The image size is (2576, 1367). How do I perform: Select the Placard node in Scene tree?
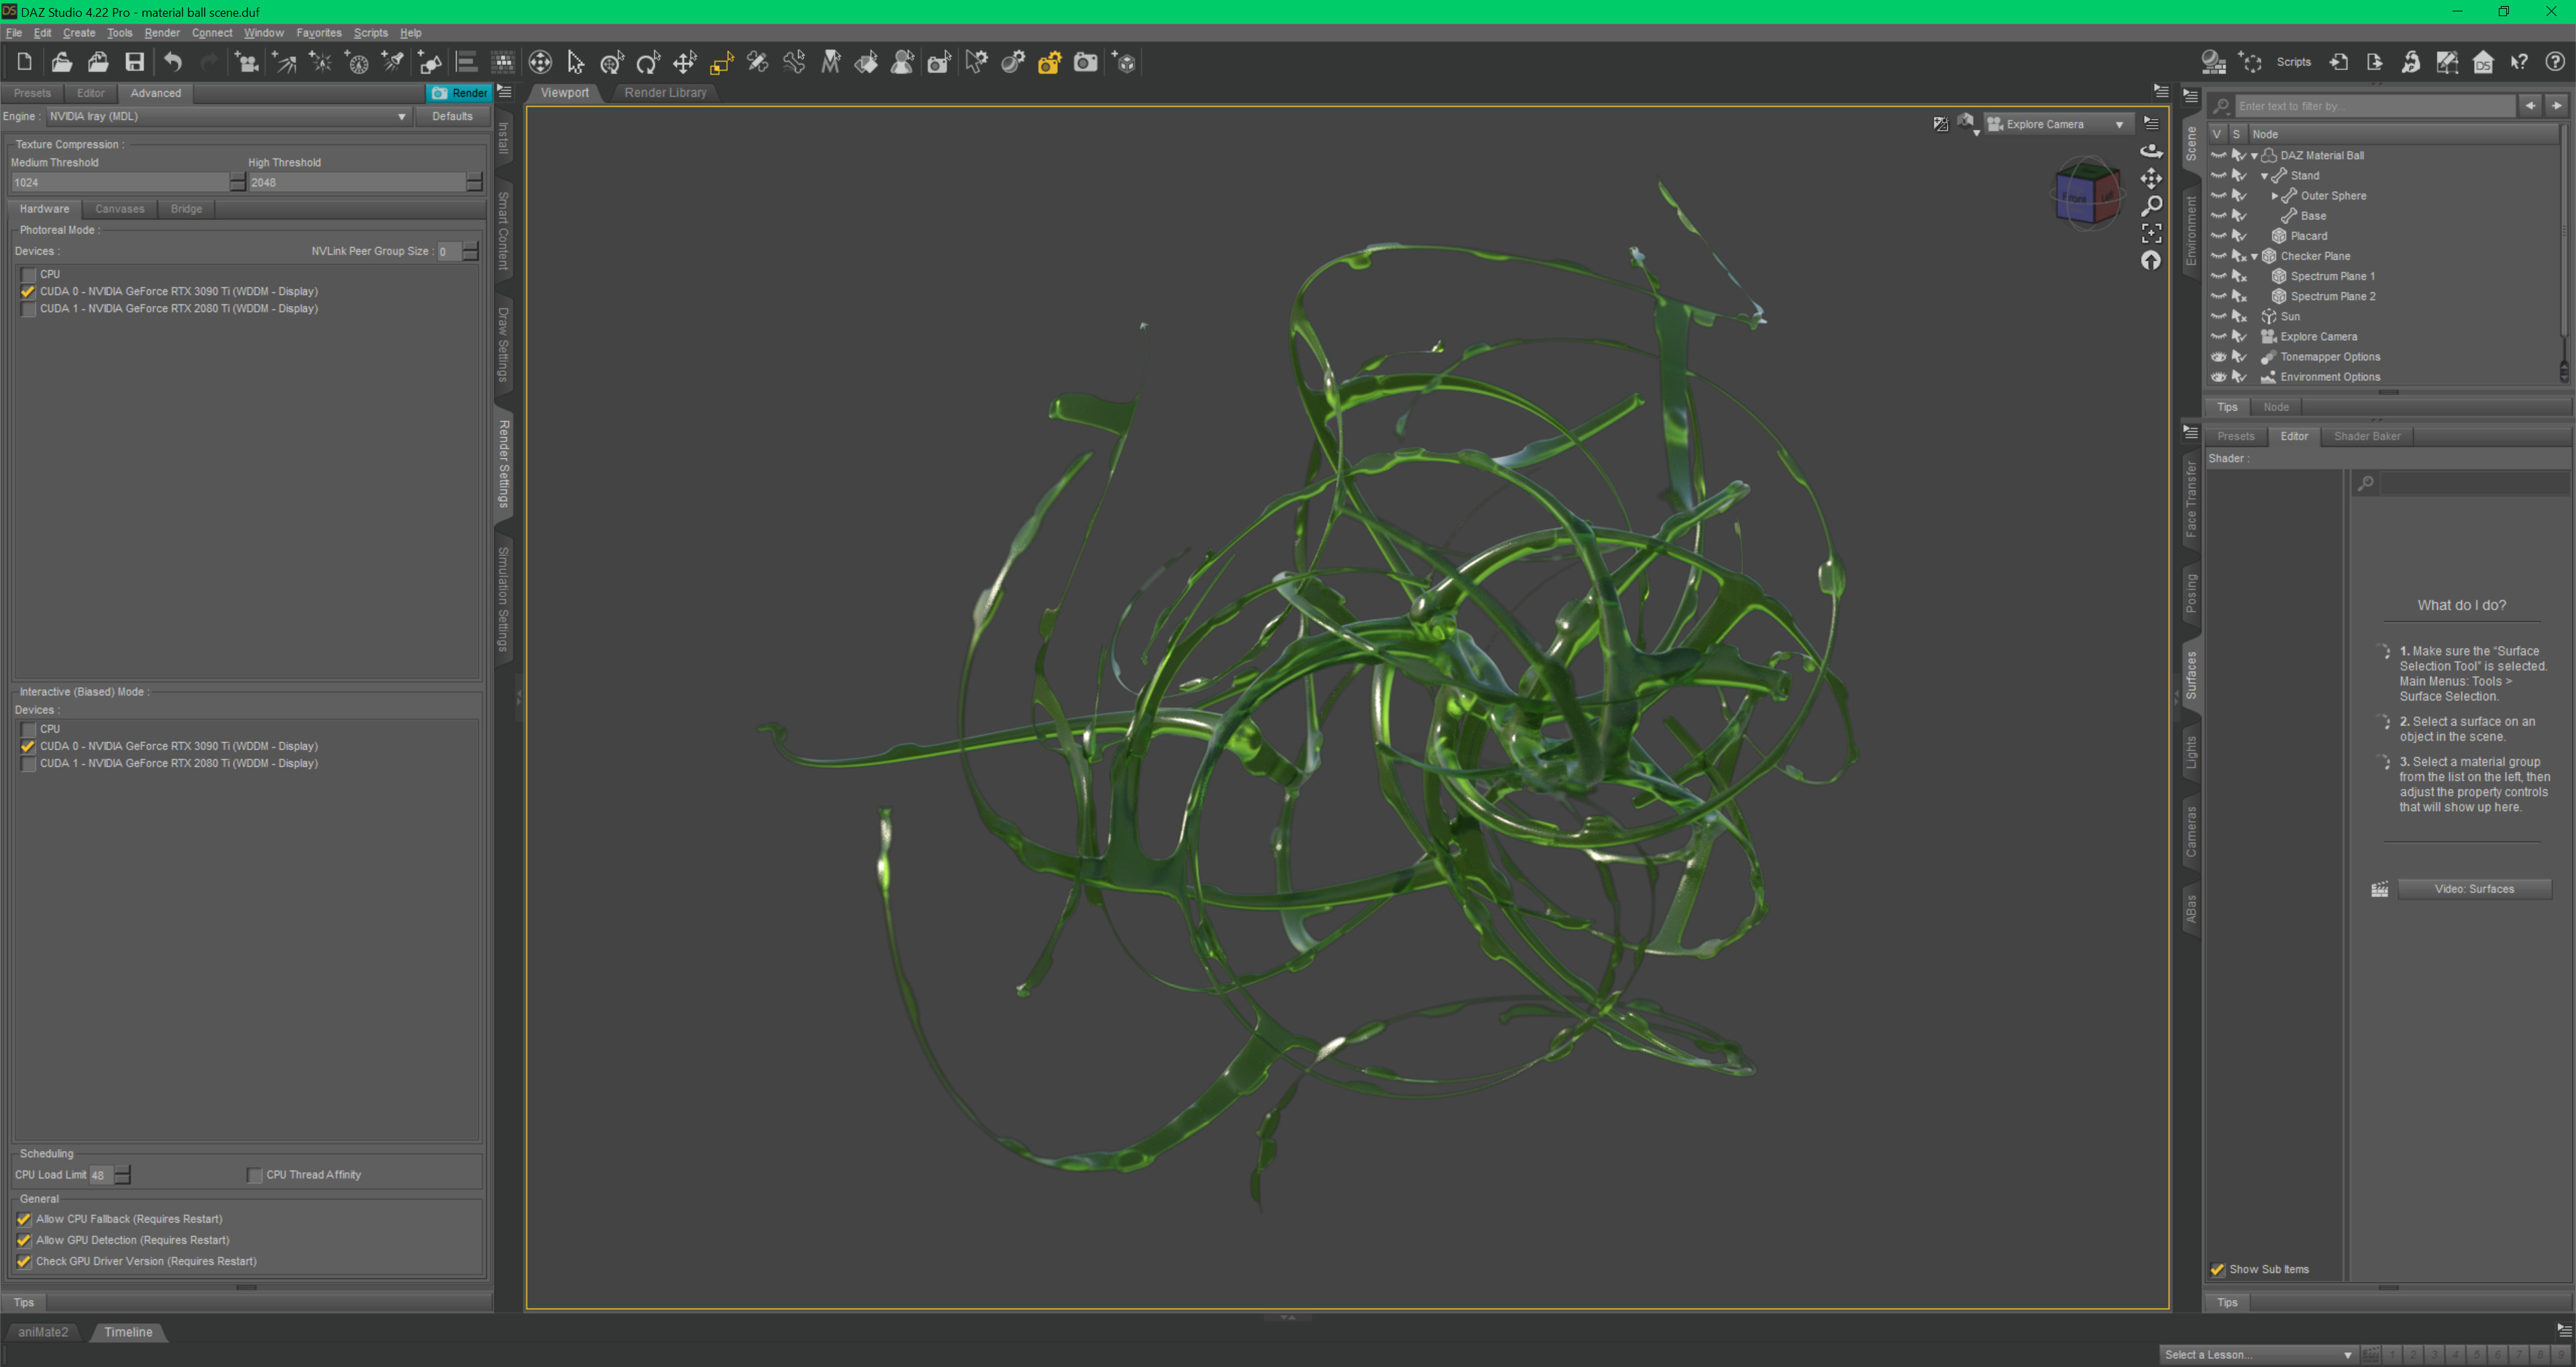click(2309, 237)
